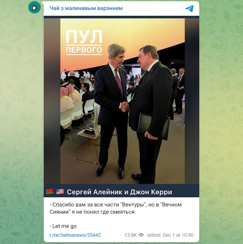Click the black folder held in the photo
The height and width of the screenshot is (244, 243).
tap(153, 126)
